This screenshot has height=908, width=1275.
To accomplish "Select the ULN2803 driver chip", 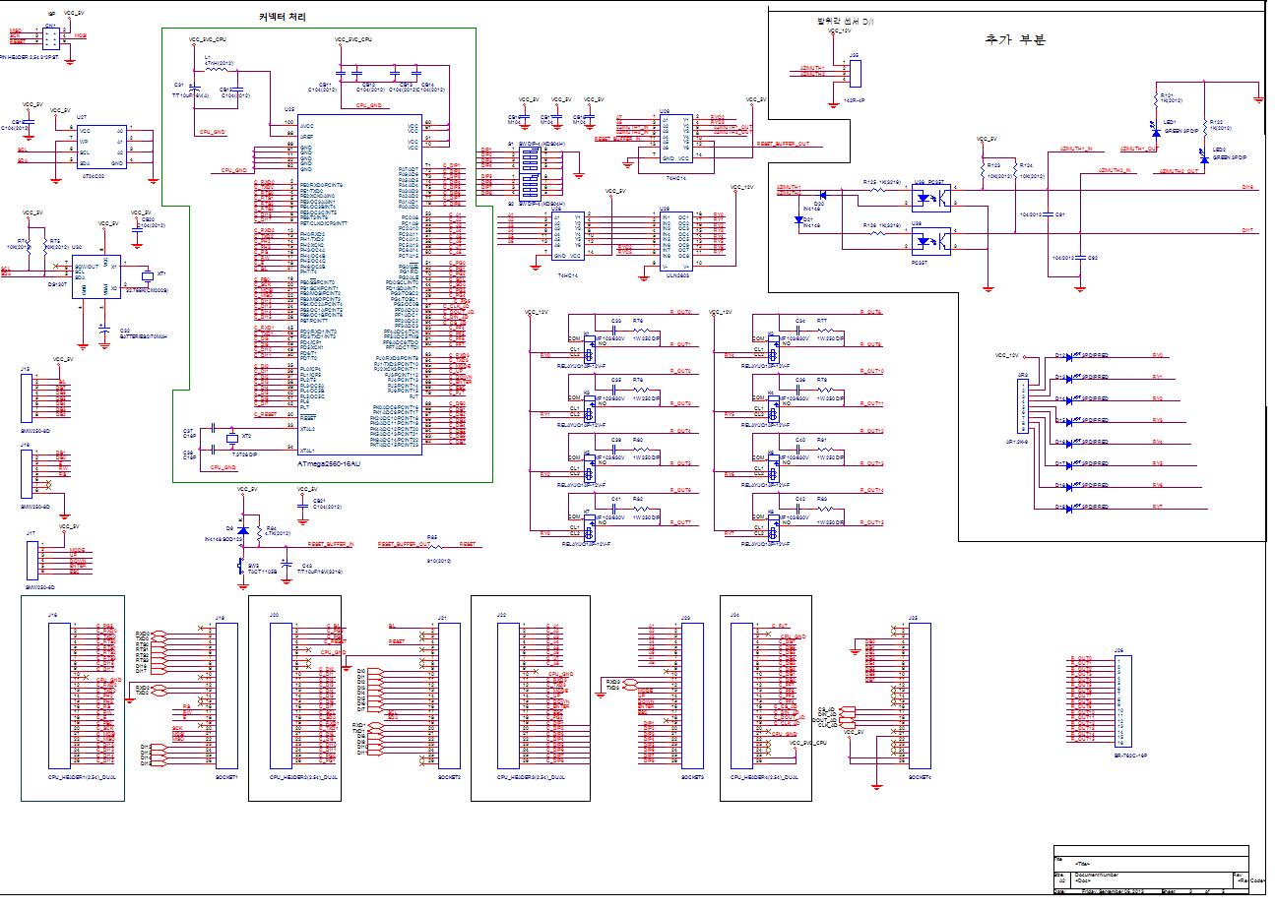I will pyautogui.click(x=678, y=240).
